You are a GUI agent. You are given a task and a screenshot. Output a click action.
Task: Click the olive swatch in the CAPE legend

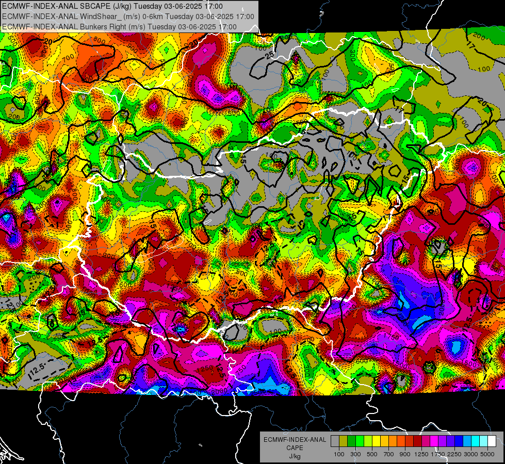click(x=344, y=441)
